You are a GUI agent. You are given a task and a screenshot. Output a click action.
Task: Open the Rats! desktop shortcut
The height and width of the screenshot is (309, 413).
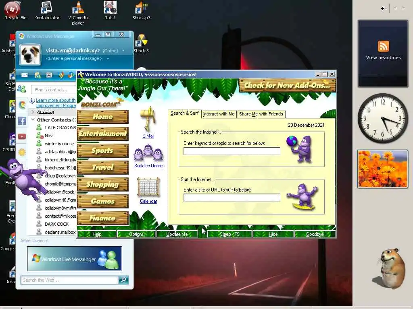110,10
